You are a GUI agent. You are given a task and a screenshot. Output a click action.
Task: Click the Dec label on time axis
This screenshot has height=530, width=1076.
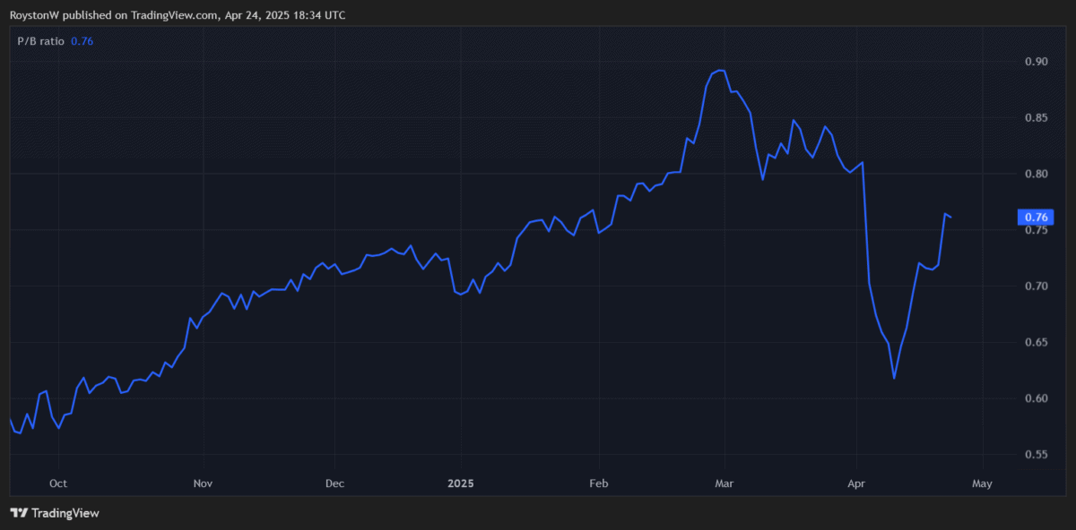coord(334,483)
